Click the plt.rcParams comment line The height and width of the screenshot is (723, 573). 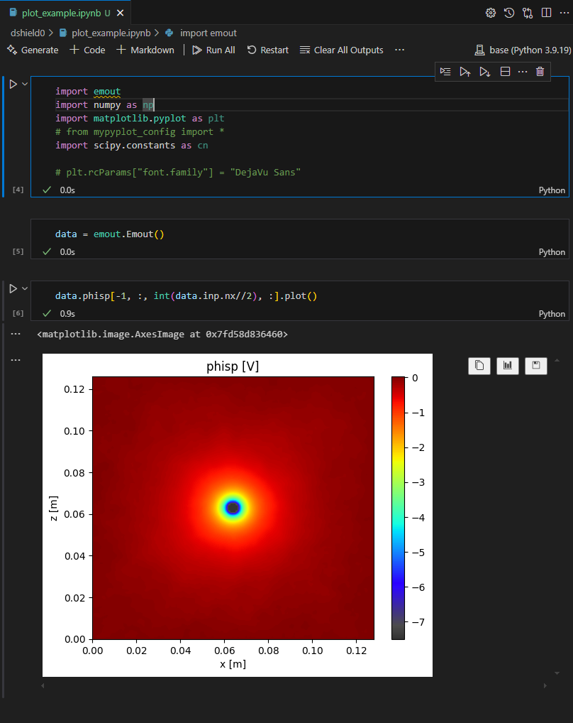[x=178, y=172]
